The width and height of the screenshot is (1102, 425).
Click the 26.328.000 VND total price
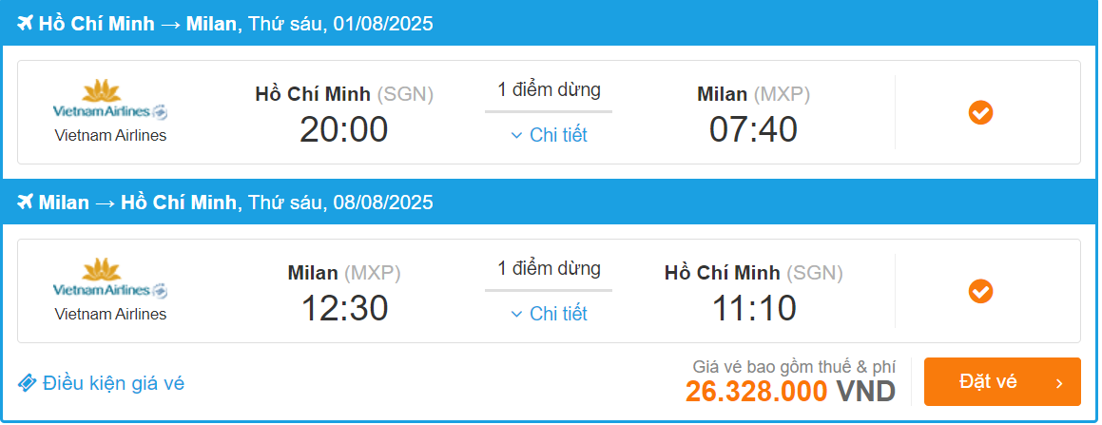pyautogui.click(x=790, y=392)
